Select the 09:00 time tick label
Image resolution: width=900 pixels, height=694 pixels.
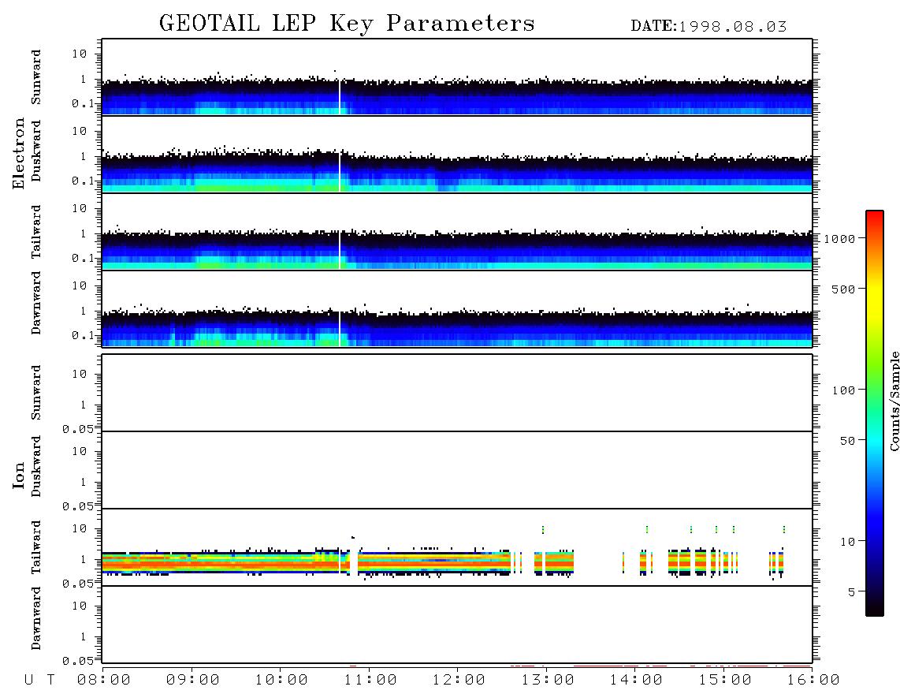(193, 681)
